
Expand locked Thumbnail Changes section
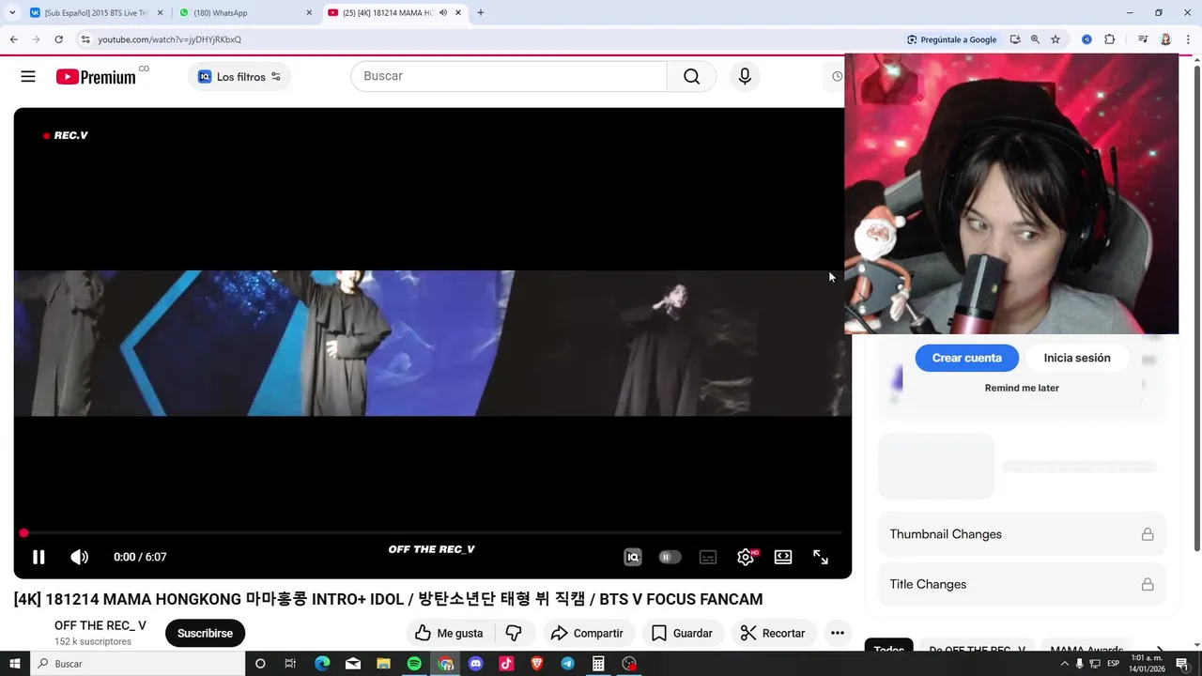(1022, 534)
